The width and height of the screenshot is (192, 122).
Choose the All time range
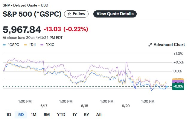pos(99,114)
